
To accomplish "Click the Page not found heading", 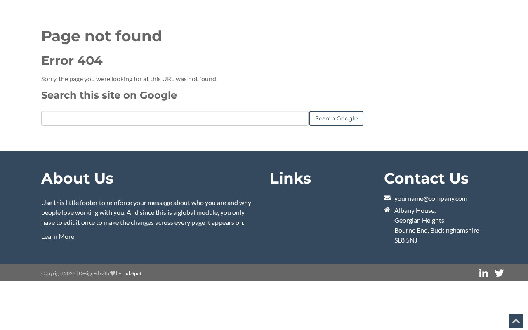I will click(x=101, y=36).
